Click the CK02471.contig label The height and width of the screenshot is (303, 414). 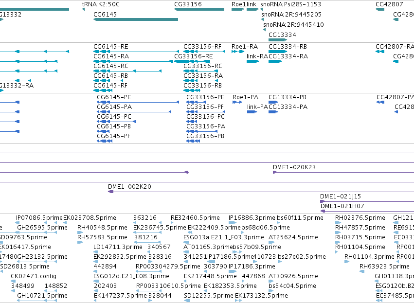click(x=34, y=276)
